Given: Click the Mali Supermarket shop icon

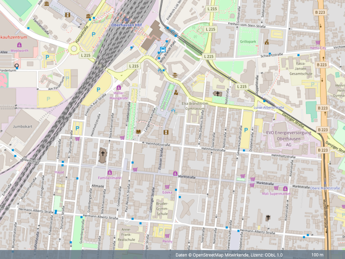Looking at the screenshot, I should point(285,189).
